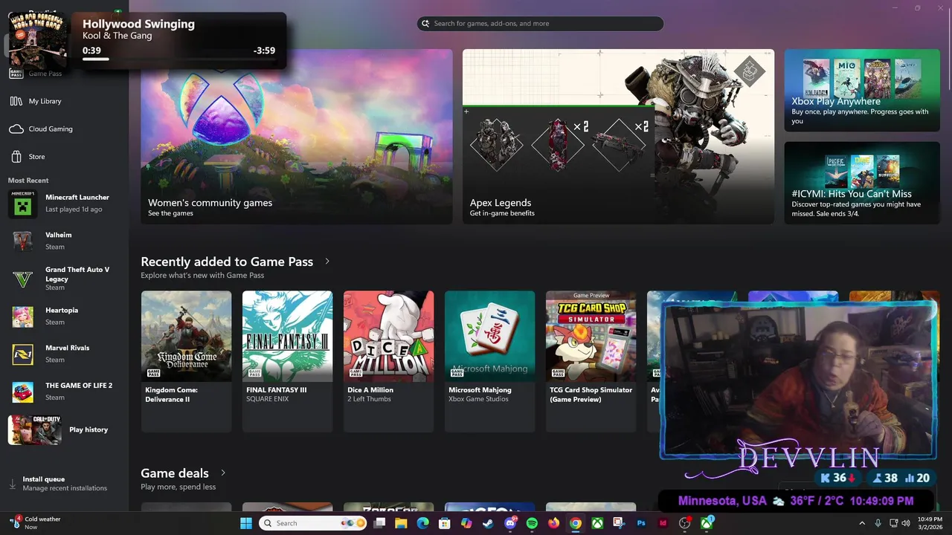The width and height of the screenshot is (952, 535).
Task: Launch Minecraft Launcher from Most Recent
Action: click(63, 203)
